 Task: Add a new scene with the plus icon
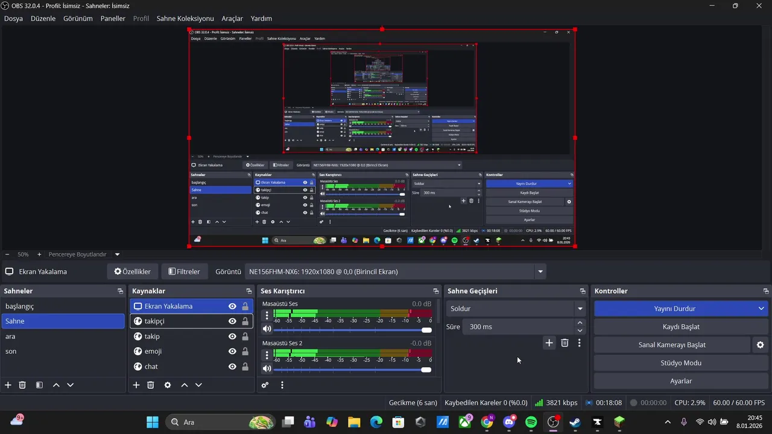click(x=8, y=385)
